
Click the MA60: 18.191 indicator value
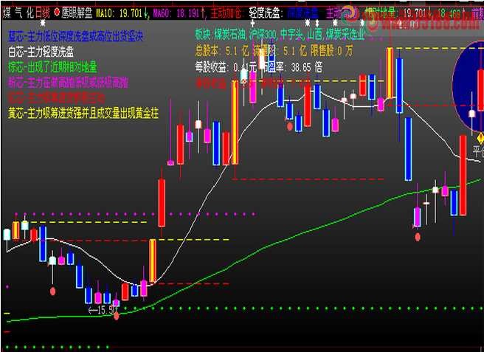[x=176, y=13]
